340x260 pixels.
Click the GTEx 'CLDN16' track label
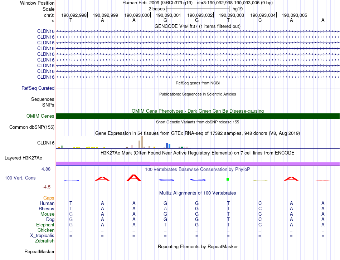pyautogui.click(x=46, y=143)
